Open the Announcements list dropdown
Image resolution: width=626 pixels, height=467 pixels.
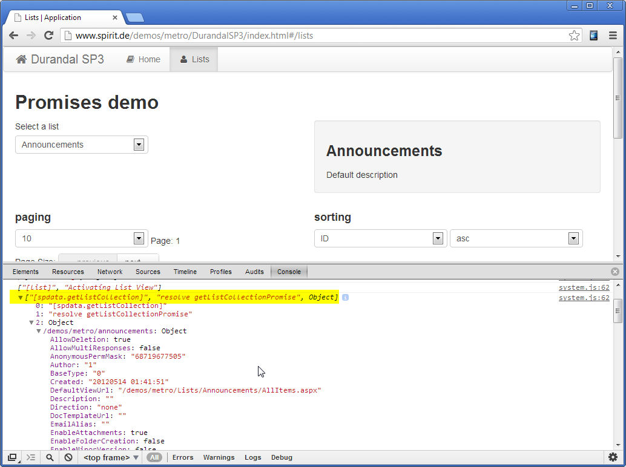82,145
